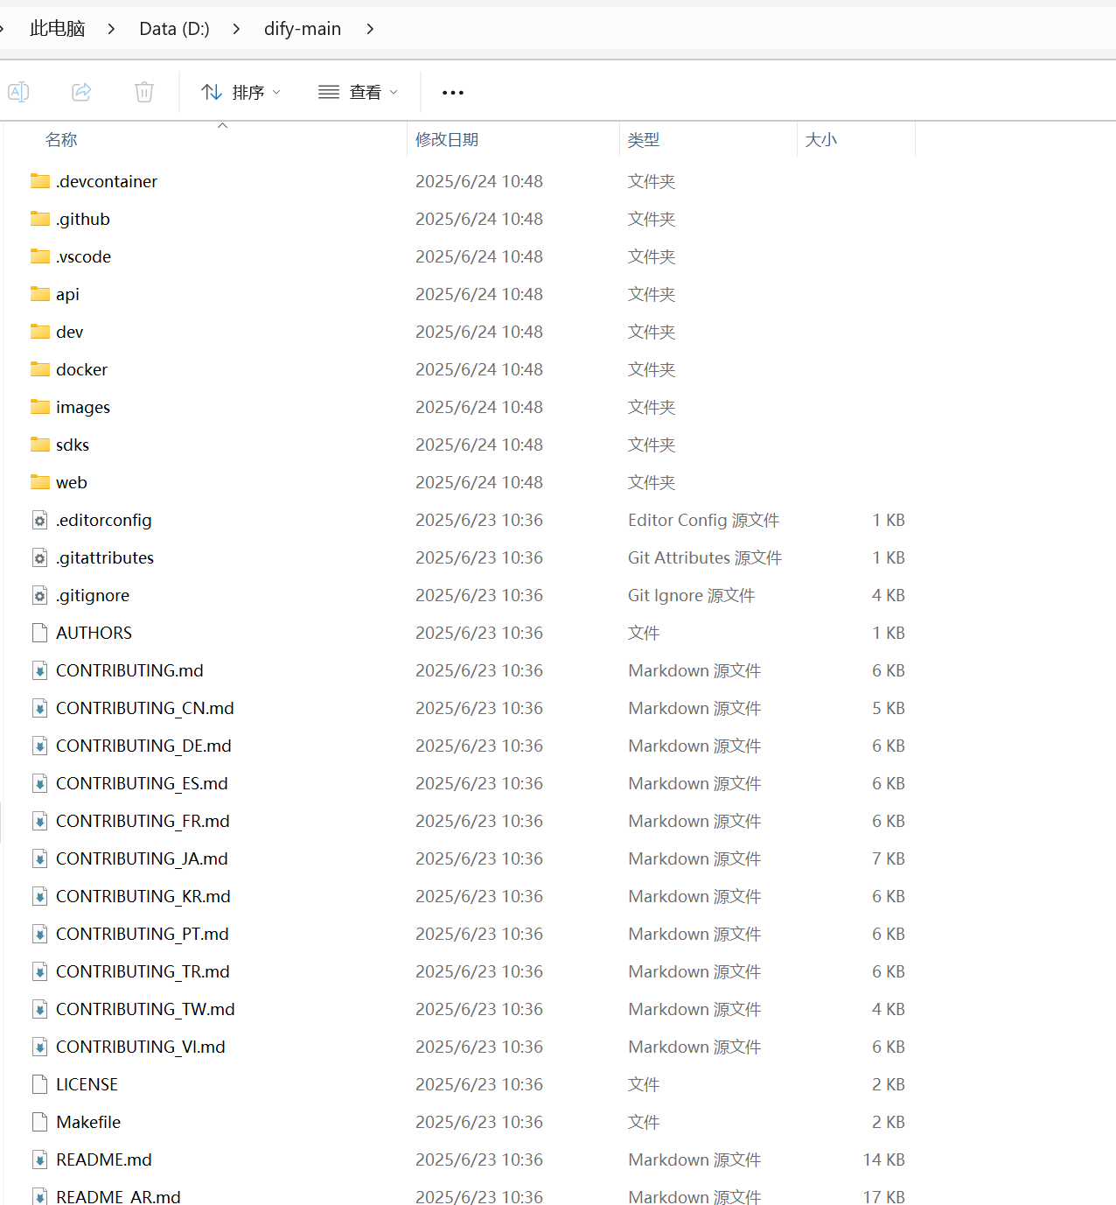This screenshot has height=1205, width=1116.
Task: Click the 17 KB size of README_AR.md
Action: tap(883, 1196)
